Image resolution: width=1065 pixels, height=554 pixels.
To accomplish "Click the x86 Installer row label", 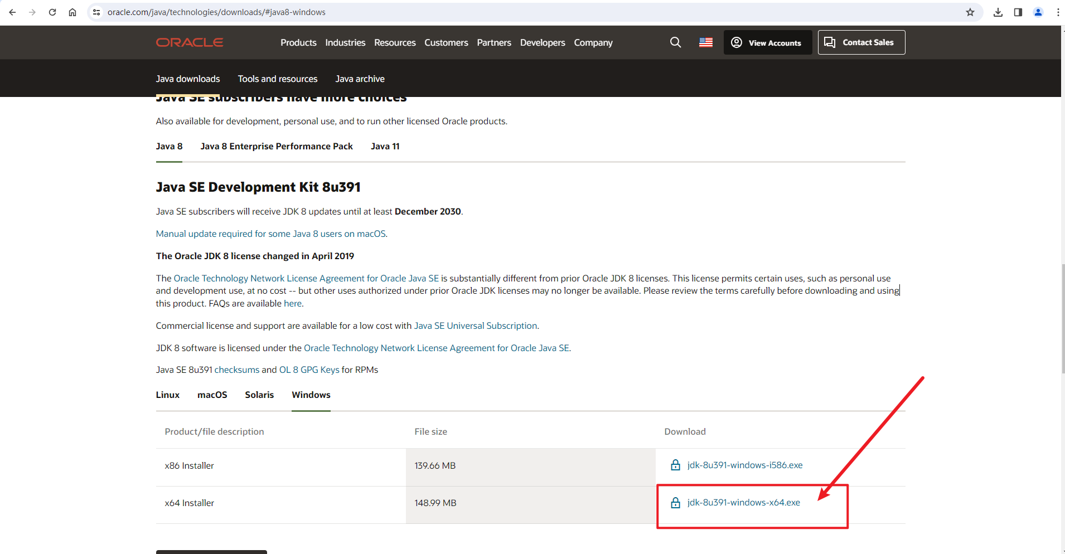I will click(190, 465).
